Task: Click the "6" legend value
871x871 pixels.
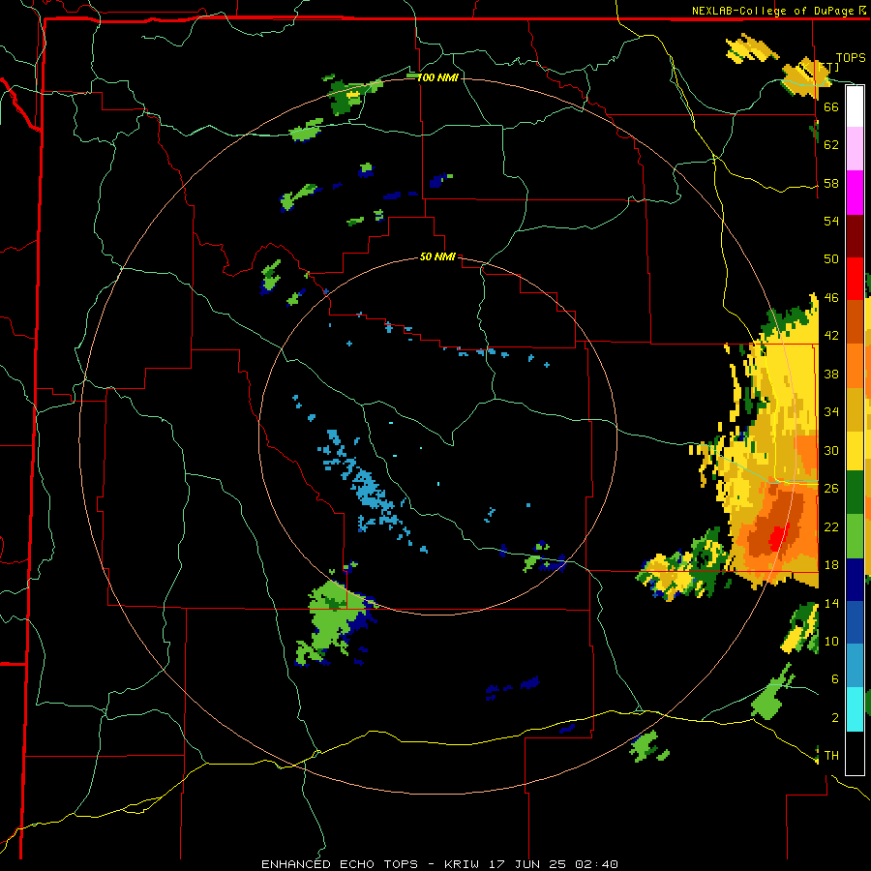Action: [834, 678]
